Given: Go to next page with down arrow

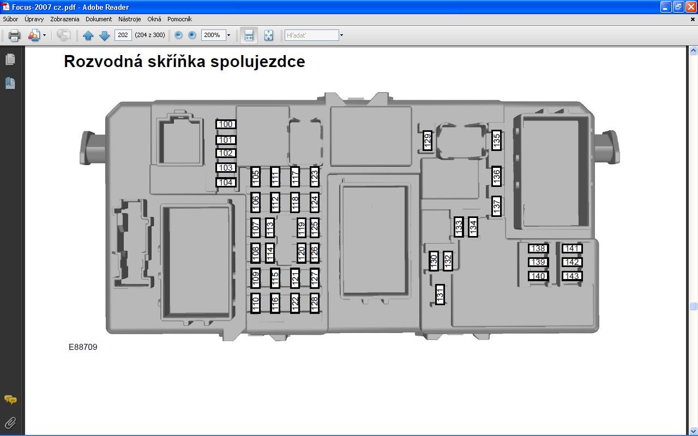Looking at the screenshot, I should [x=104, y=35].
